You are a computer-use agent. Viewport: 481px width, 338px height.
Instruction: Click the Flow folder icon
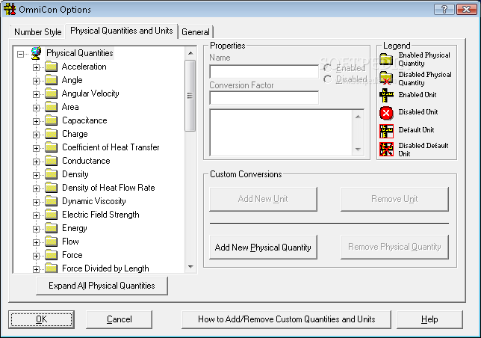click(x=51, y=242)
